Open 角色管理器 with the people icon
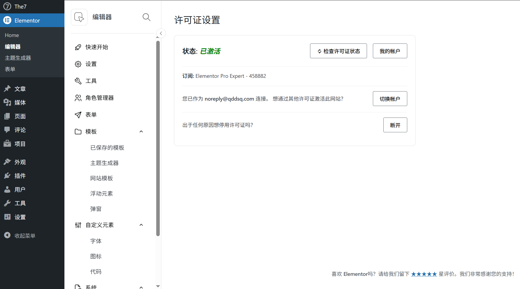This screenshot has height=289, width=520. pyautogui.click(x=78, y=98)
